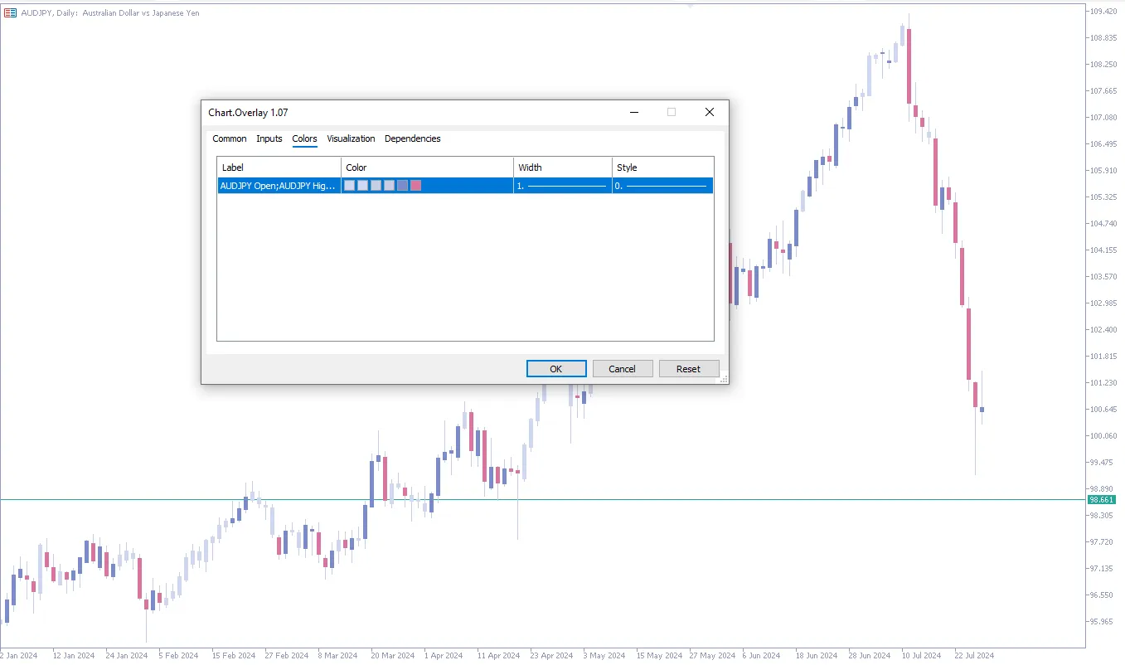Viewport: 1125px width, 665px height.
Task: Switch to the Common tab
Action: pos(229,138)
